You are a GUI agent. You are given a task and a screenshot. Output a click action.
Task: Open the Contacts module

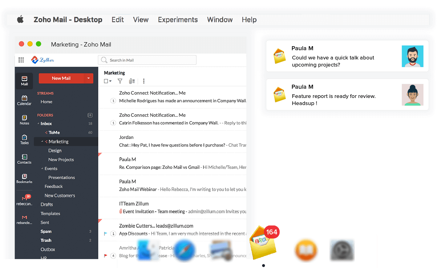pyautogui.click(x=24, y=159)
